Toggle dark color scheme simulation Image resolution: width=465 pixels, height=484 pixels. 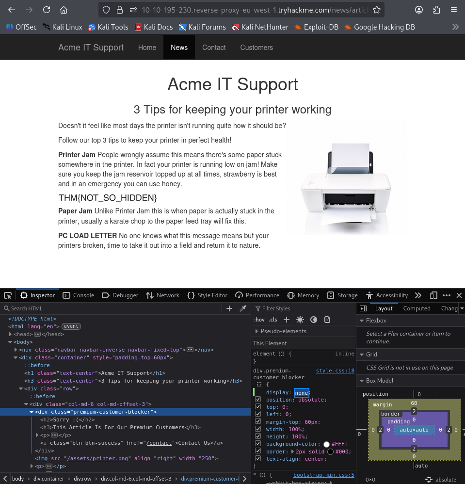click(314, 320)
